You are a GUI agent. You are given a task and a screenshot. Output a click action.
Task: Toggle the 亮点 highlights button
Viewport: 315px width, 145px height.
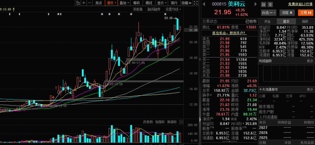point(98,3)
